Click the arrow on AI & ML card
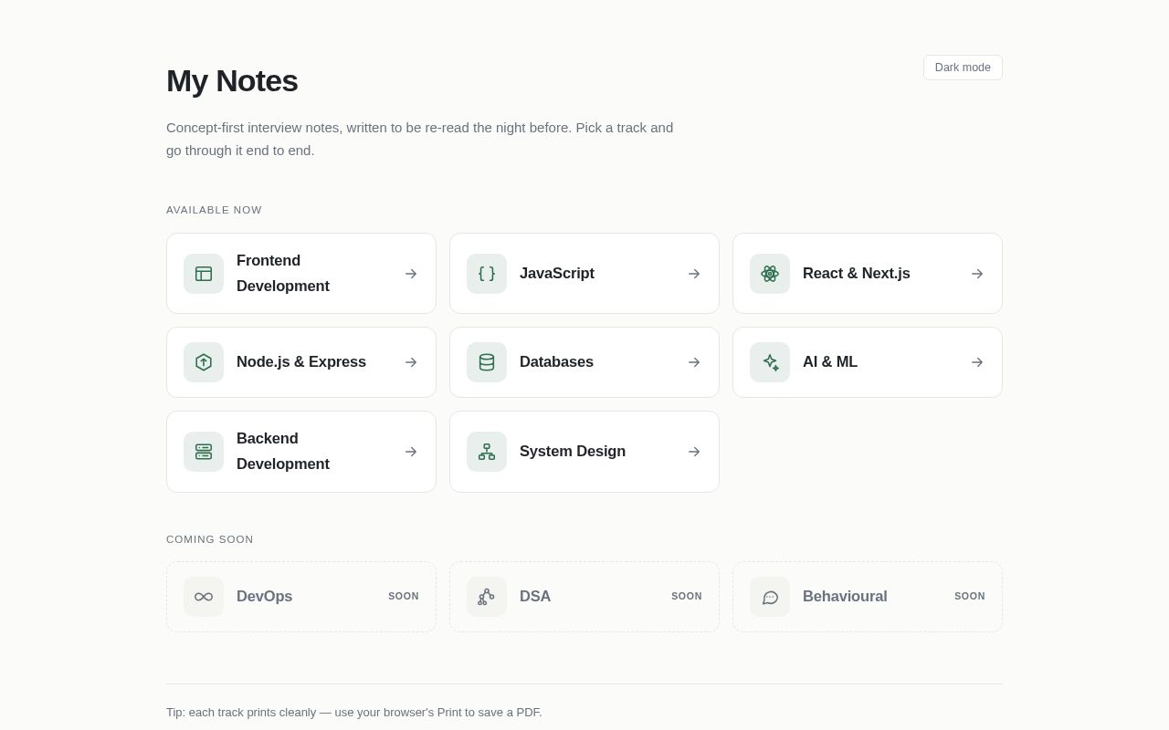 tap(977, 362)
